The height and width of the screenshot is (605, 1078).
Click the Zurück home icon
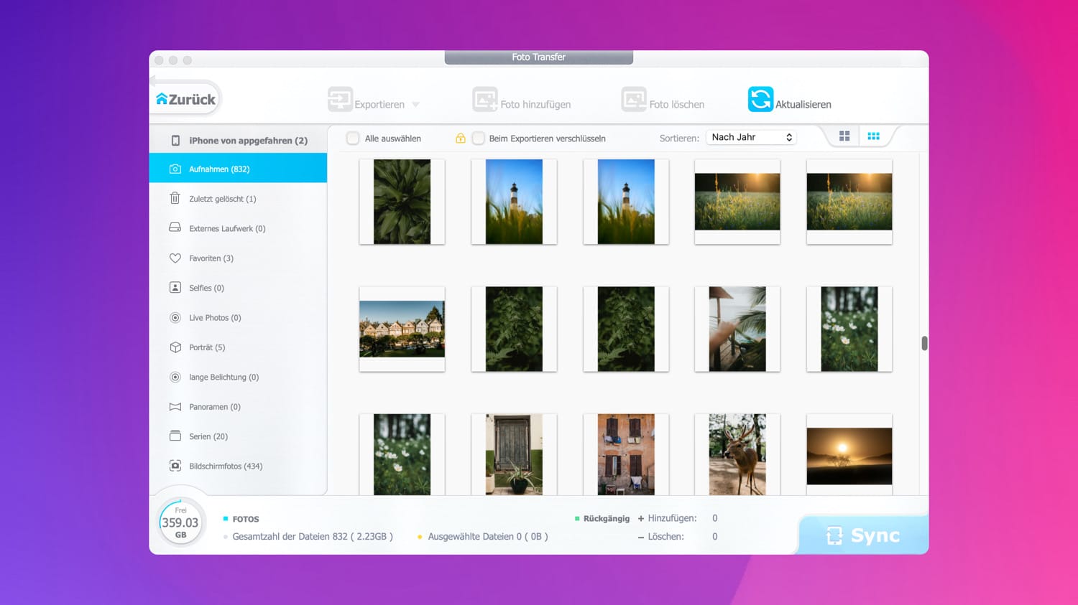pyautogui.click(x=162, y=99)
